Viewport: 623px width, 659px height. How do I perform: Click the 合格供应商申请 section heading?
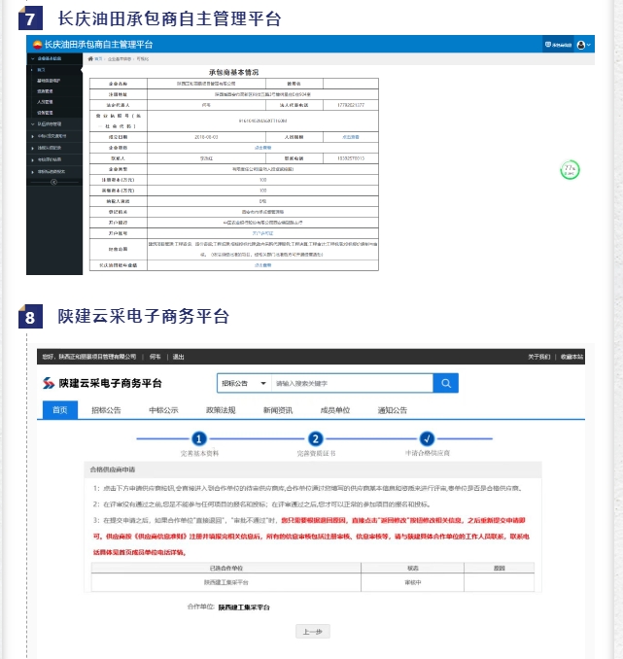click(x=112, y=469)
